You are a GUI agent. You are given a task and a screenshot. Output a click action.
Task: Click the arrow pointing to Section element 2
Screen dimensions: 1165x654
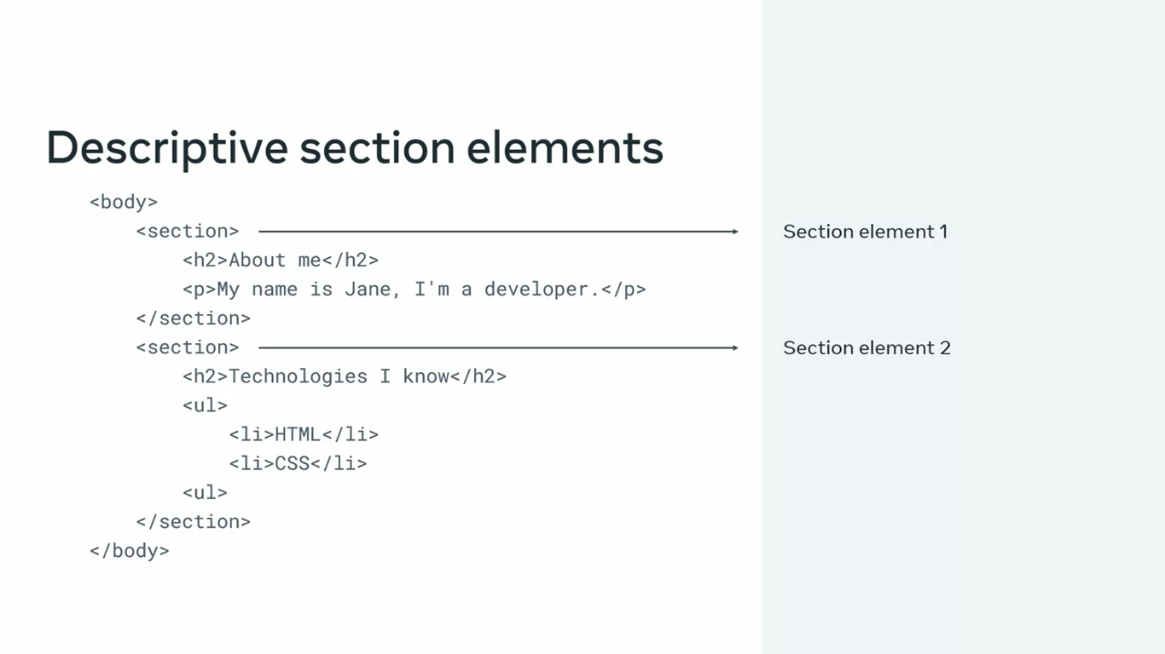[498, 347]
